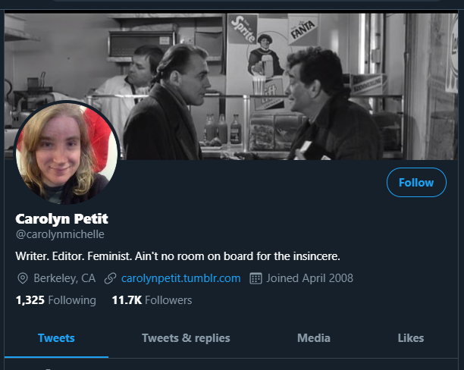Open the carolynpetit.tumblr.com link
Image resolution: width=464 pixels, height=370 pixels.
[180, 278]
